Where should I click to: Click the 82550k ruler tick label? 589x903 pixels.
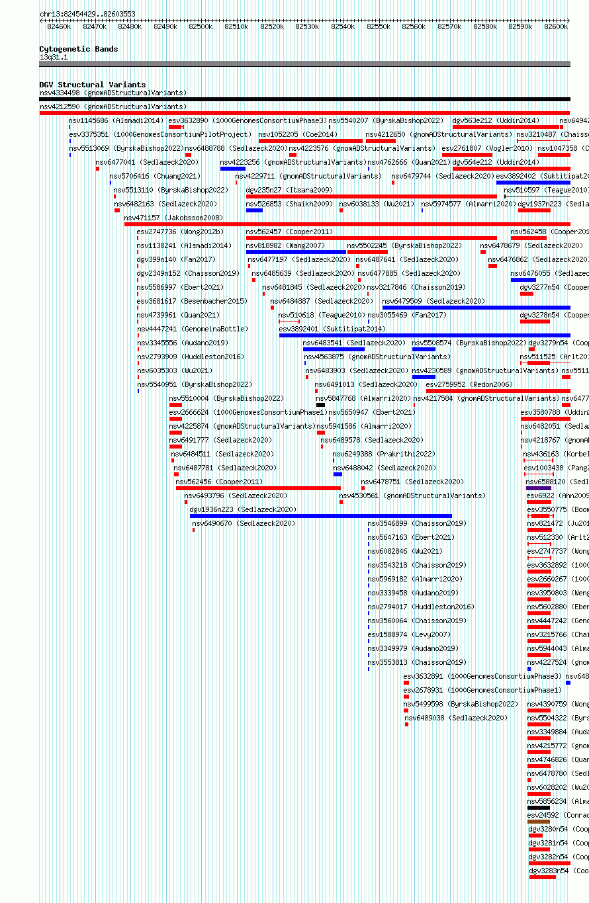379,26
